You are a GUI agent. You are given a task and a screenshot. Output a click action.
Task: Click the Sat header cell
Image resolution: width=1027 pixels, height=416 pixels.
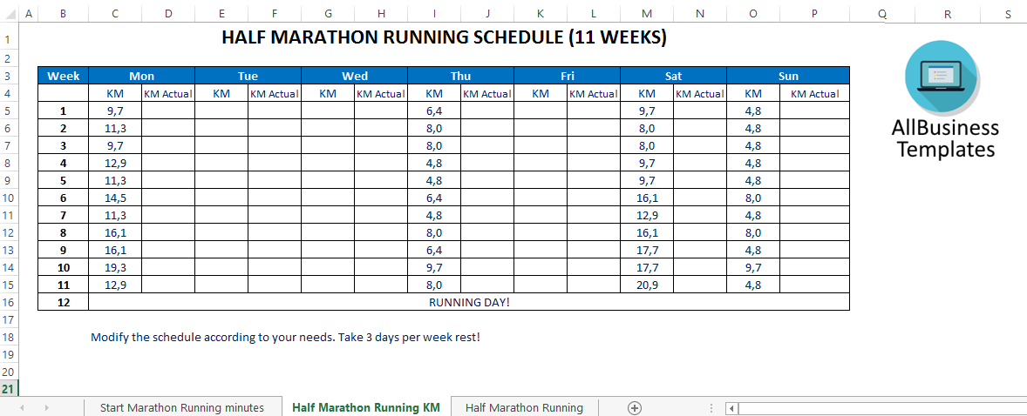pyautogui.click(x=673, y=76)
